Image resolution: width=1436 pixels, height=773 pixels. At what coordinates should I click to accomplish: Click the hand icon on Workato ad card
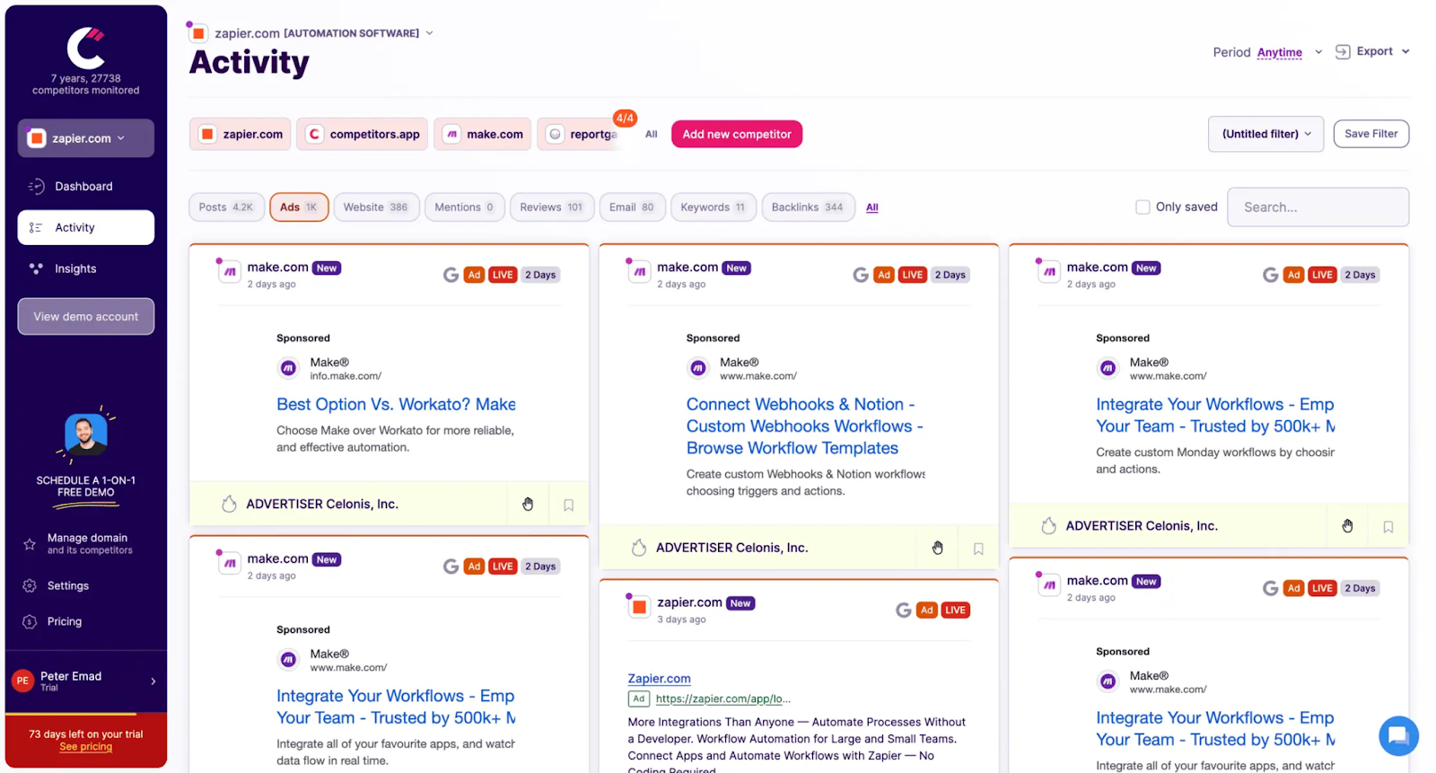tap(528, 505)
